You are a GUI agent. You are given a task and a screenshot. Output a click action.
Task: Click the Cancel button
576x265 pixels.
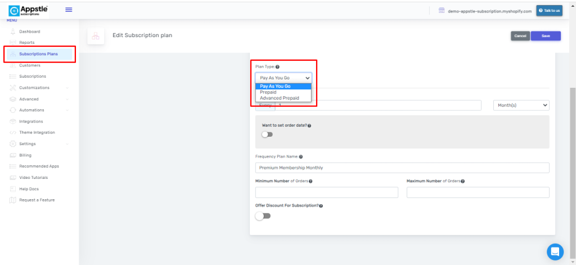[x=520, y=36]
